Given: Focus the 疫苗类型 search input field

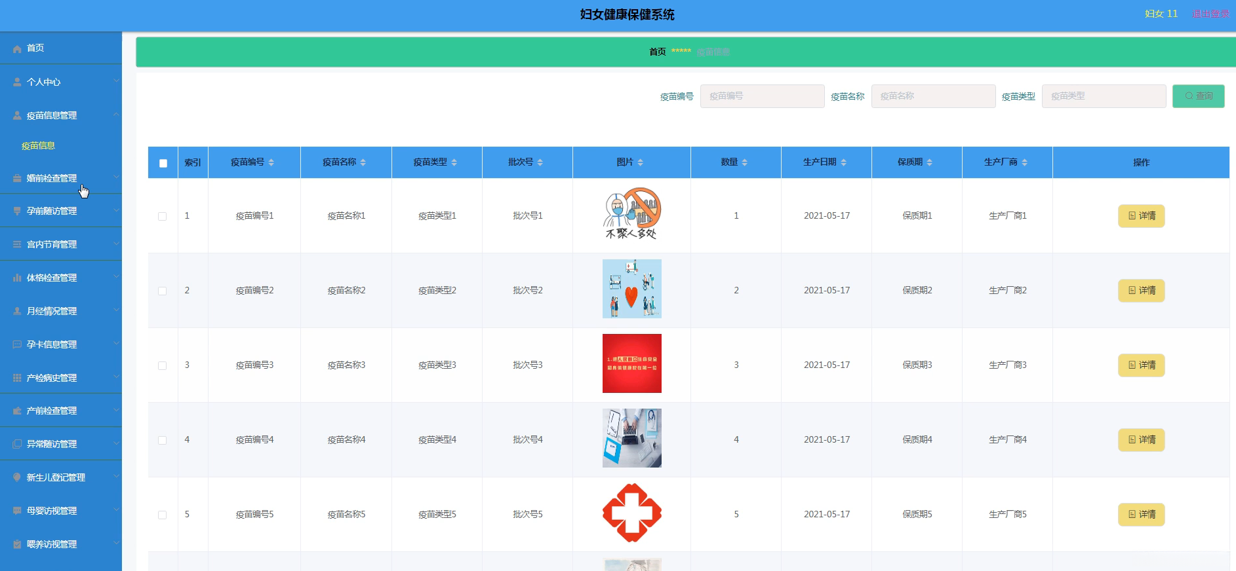Looking at the screenshot, I should [x=1104, y=96].
